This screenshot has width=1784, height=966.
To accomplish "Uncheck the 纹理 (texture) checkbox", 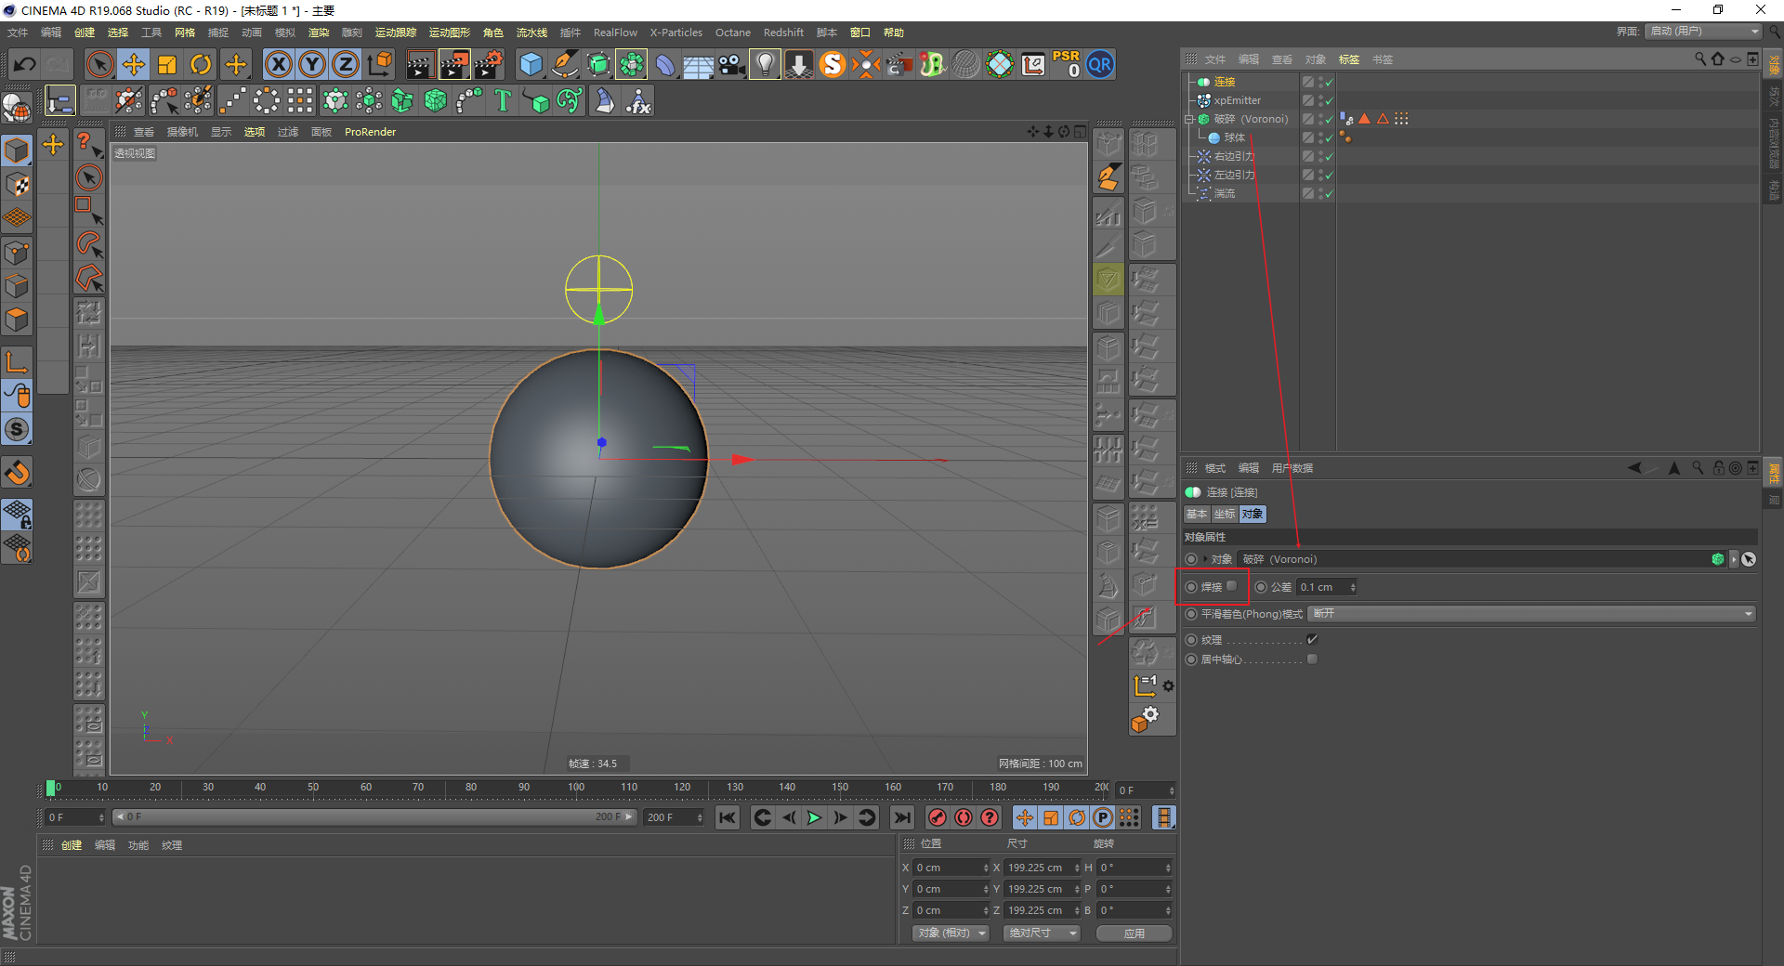I will [1312, 640].
